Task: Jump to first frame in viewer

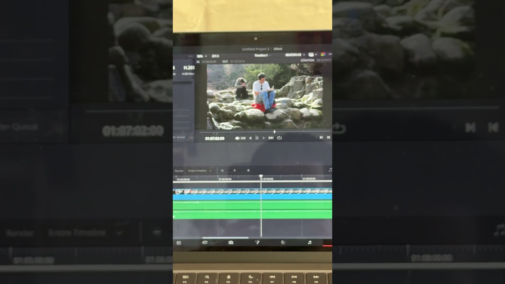Action: tap(243, 138)
